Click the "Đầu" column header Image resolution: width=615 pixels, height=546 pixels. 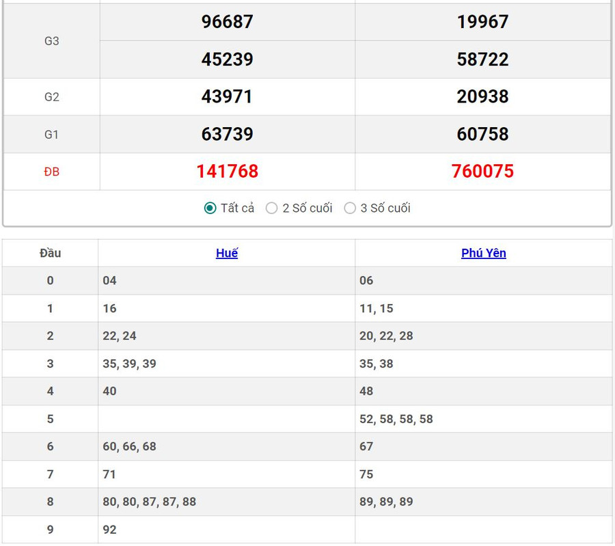pos(50,253)
